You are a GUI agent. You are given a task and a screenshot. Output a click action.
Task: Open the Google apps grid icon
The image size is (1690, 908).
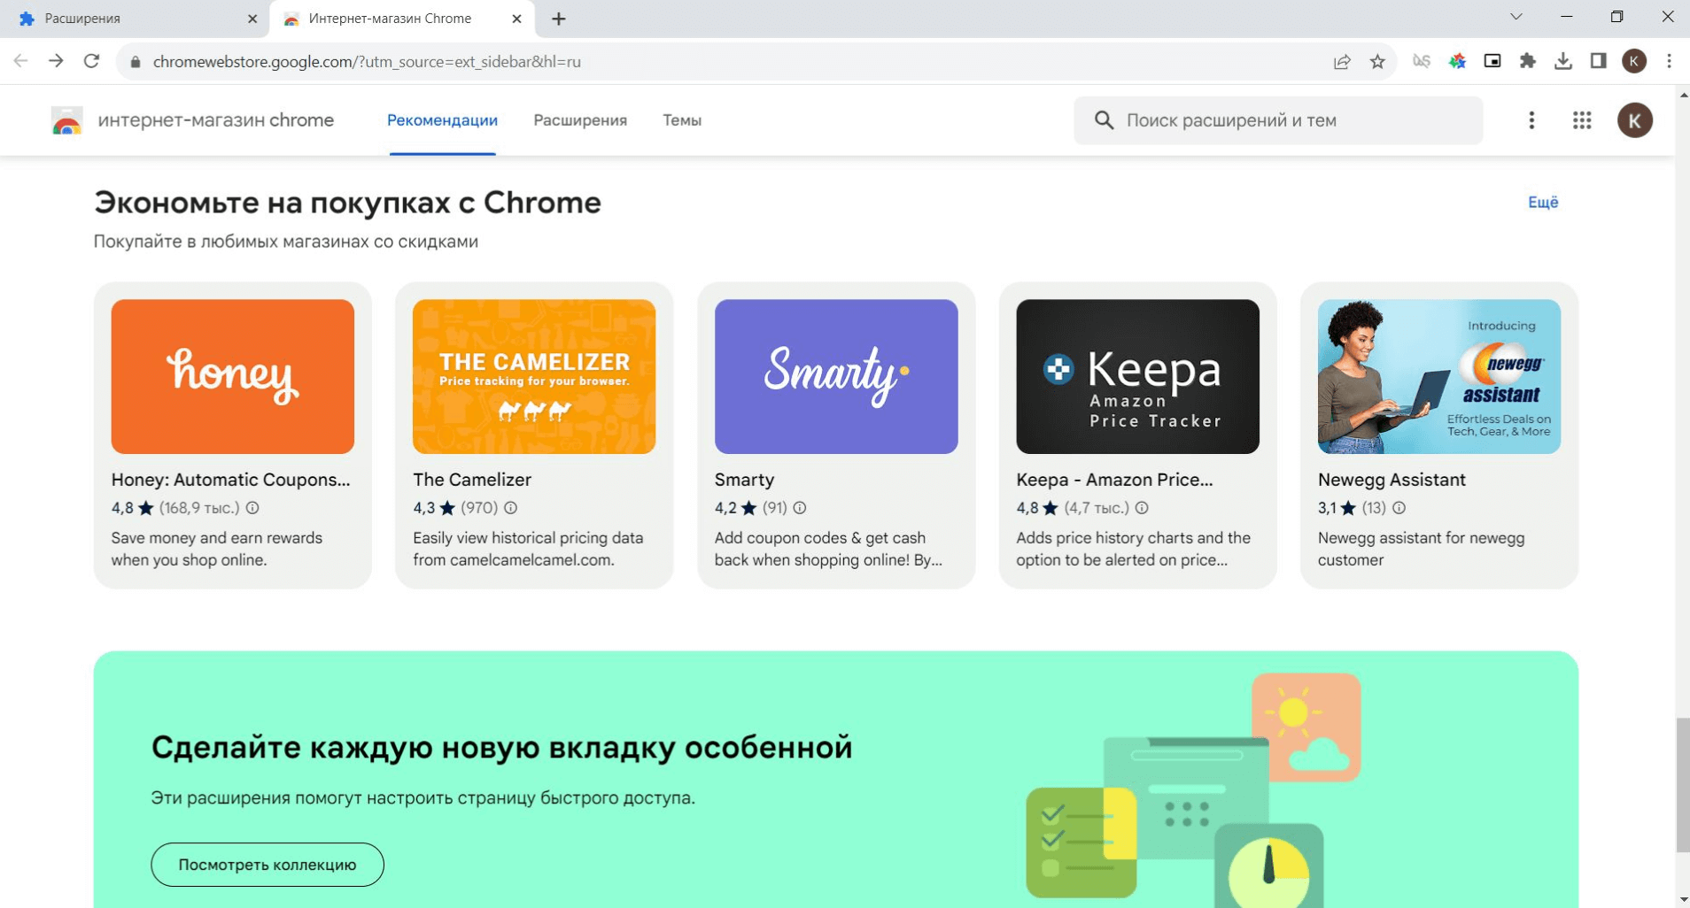tap(1582, 120)
